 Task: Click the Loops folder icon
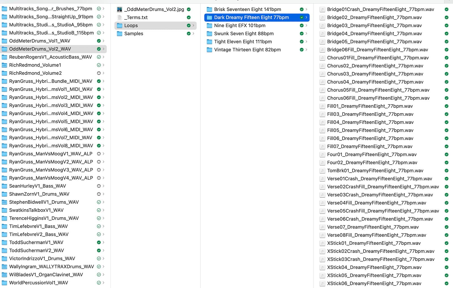click(119, 25)
